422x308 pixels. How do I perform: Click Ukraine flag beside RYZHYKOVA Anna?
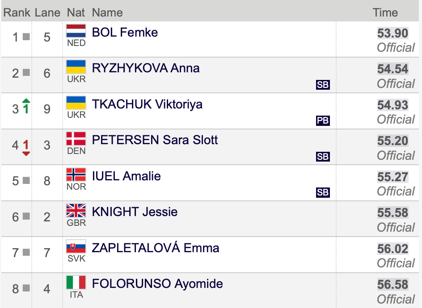[x=76, y=67]
